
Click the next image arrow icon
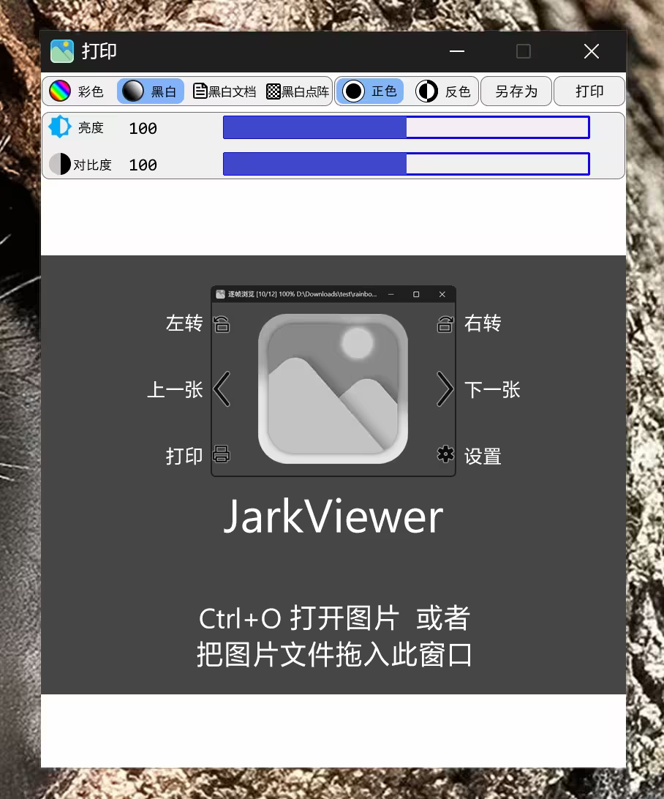pos(445,389)
